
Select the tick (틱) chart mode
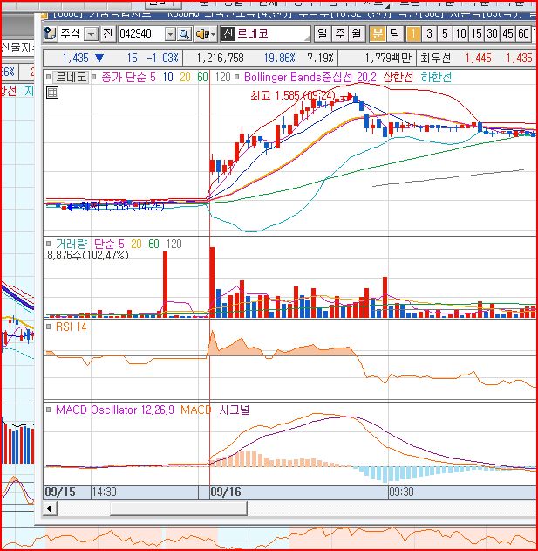click(394, 34)
